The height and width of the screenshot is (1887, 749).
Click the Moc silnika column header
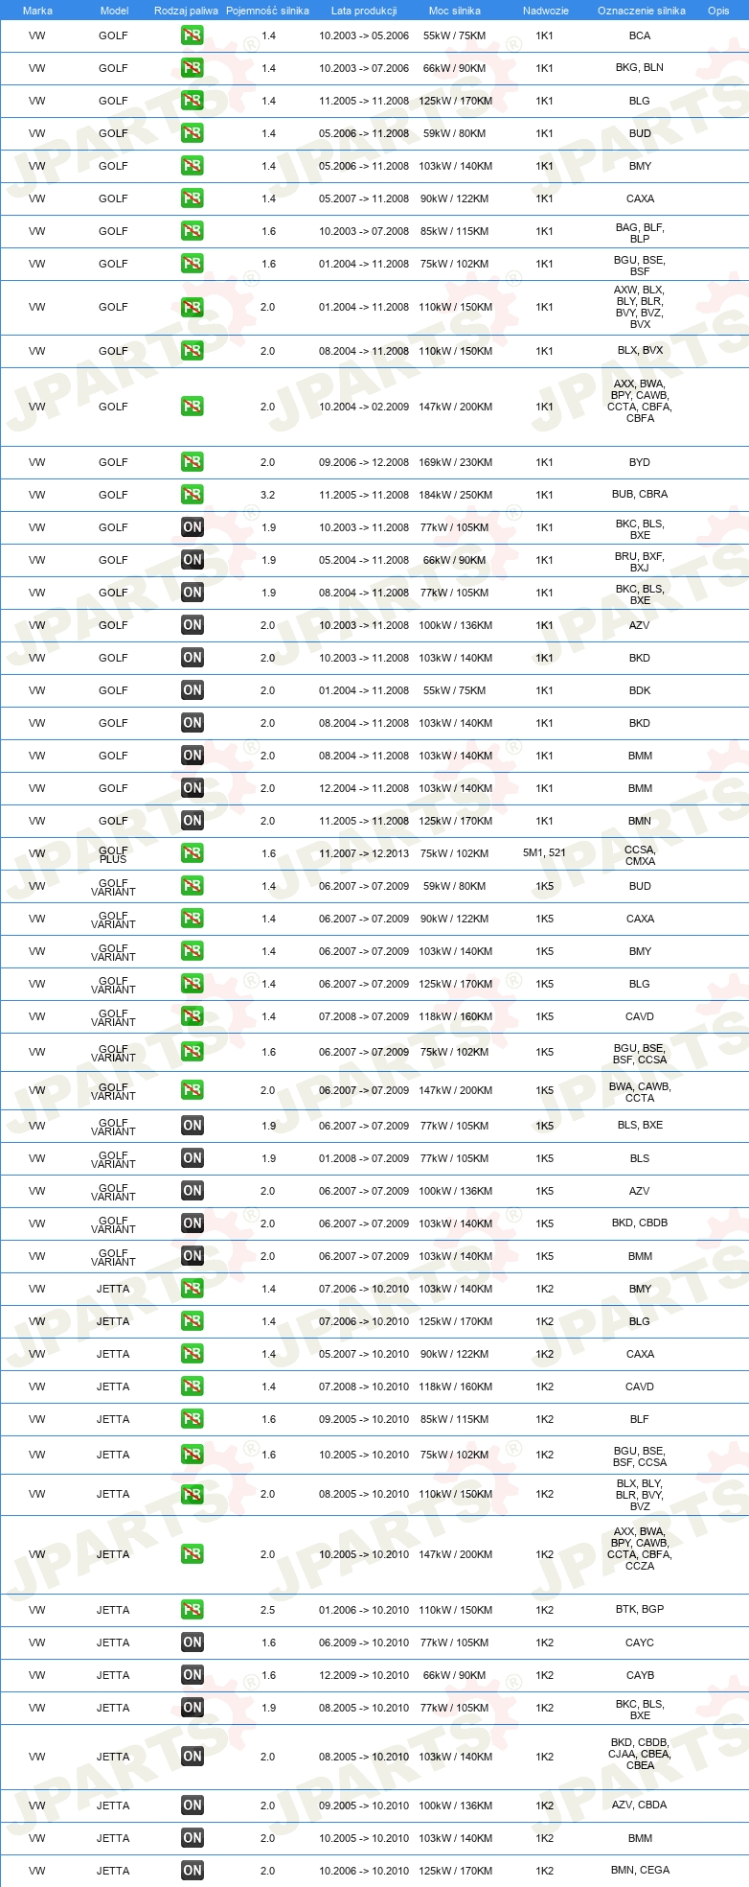click(x=455, y=11)
